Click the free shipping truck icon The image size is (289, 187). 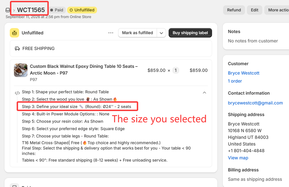coord(17,49)
